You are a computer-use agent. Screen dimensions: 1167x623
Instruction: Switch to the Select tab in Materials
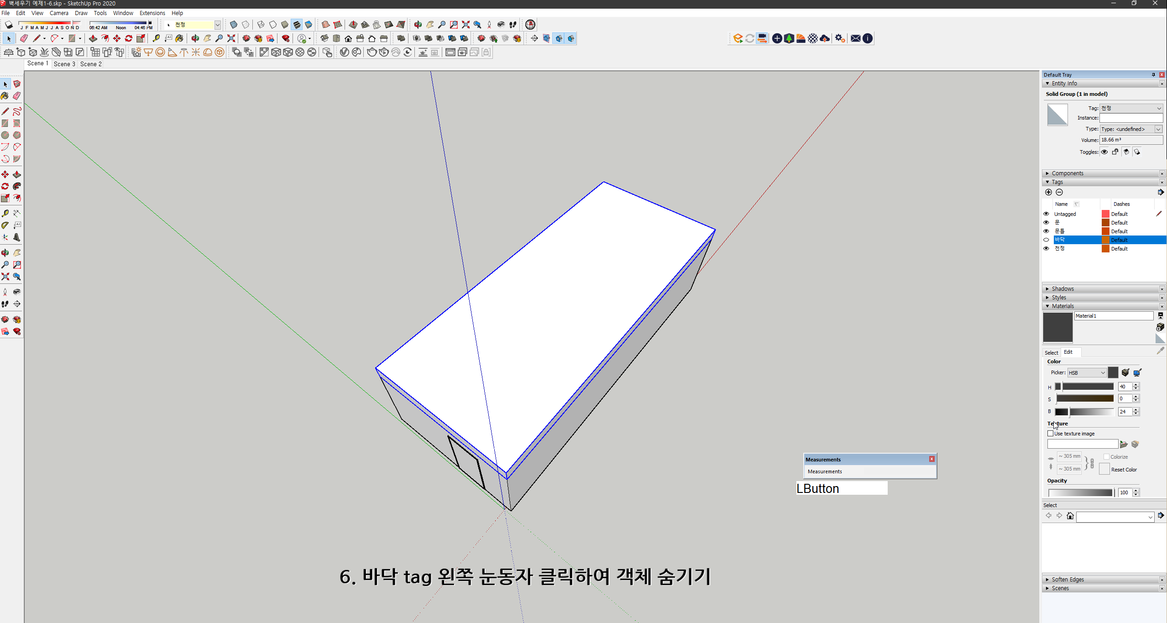[1052, 352]
